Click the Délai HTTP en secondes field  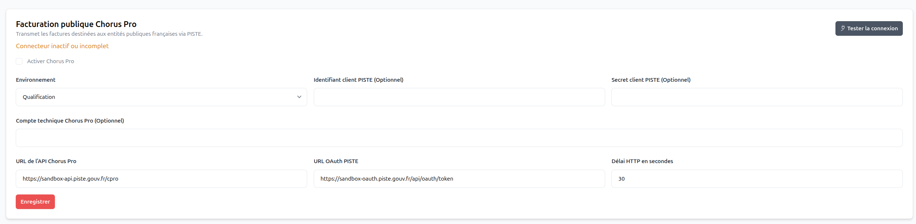[x=757, y=179]
